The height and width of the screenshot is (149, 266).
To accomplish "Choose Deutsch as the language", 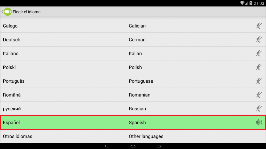I will point(133,40).
